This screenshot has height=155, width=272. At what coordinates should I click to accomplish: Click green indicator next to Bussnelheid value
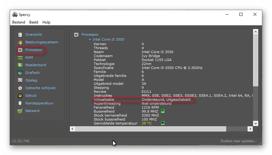(x=163, y=111)
